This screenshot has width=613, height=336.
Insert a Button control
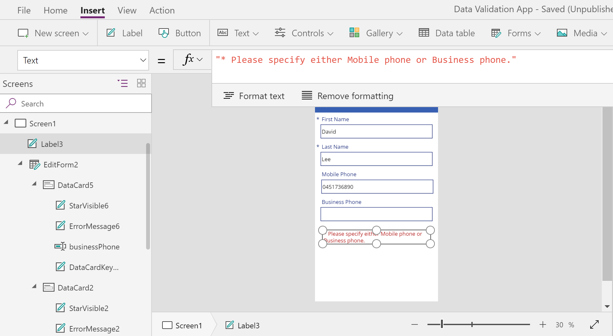(x=180, y=33)
